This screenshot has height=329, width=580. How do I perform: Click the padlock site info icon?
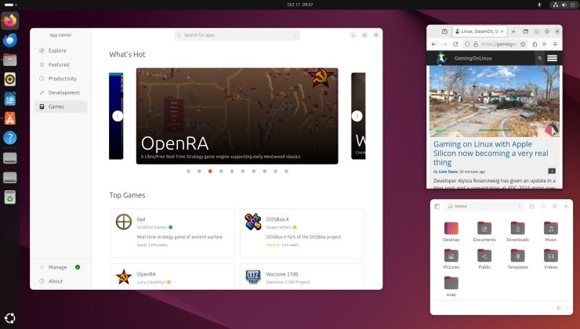click(x=475, y=45)
